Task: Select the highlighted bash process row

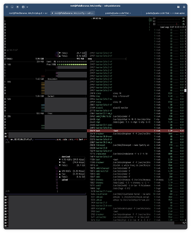Action: pyautogui.click(x=136, y=130)
